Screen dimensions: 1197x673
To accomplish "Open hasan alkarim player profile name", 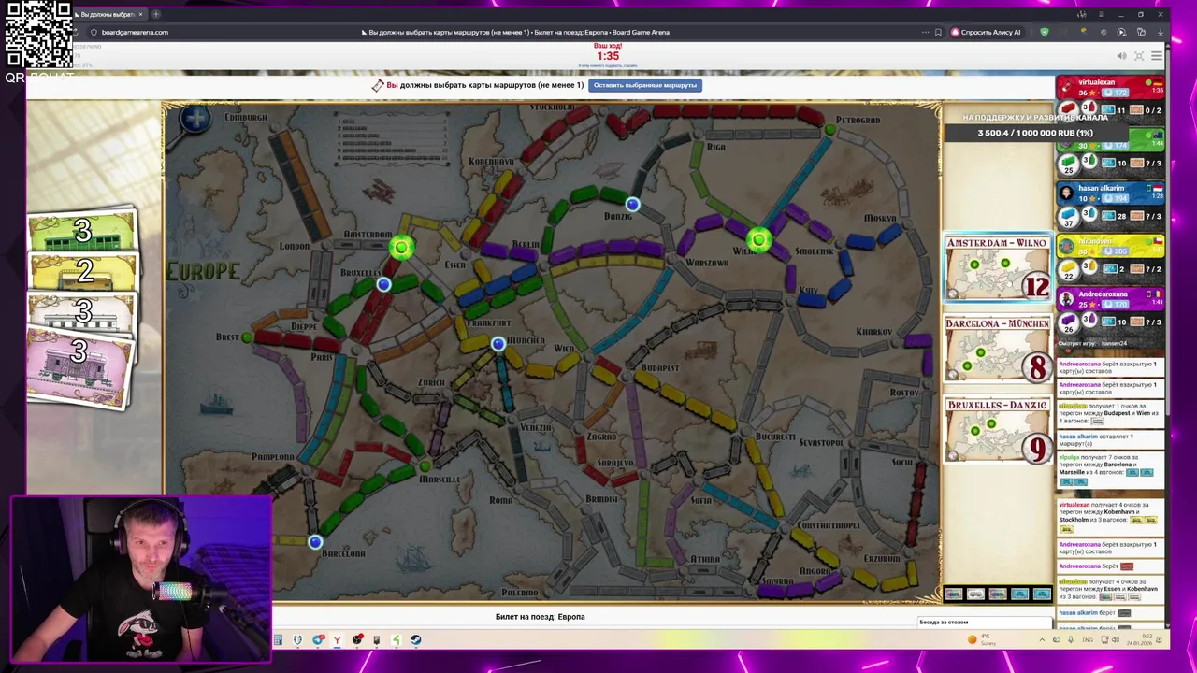I will coord(1101,188).
